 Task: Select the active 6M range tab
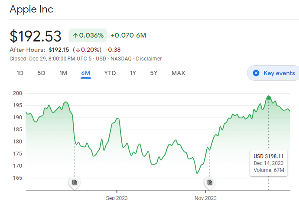(x=86, y=73)
